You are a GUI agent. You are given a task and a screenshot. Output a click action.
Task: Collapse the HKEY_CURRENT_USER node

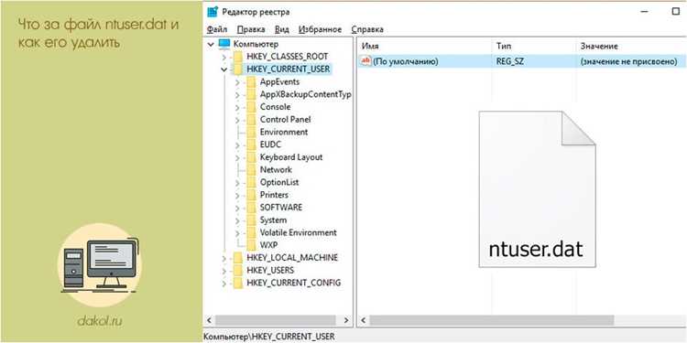click(224, 70)
